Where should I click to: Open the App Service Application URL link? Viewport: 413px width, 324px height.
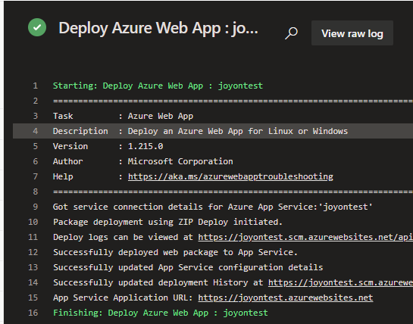tap(286, 298)
